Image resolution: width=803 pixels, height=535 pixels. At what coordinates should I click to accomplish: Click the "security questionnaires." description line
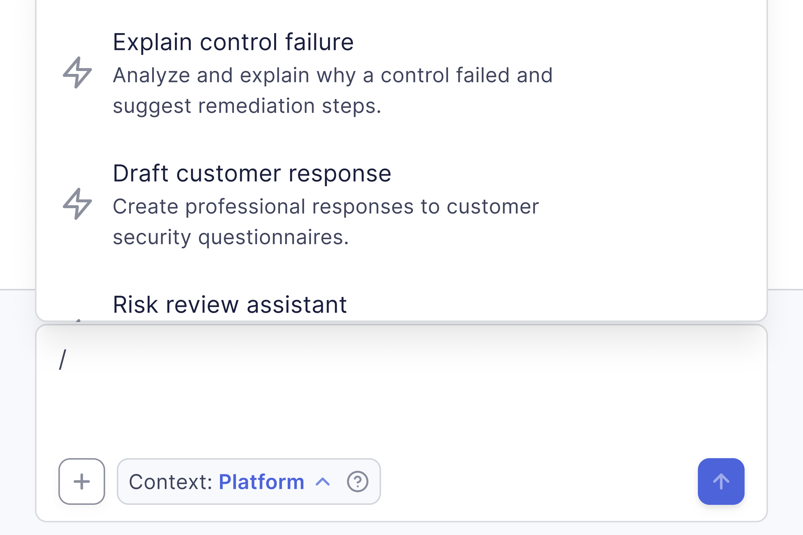point(231,237)
